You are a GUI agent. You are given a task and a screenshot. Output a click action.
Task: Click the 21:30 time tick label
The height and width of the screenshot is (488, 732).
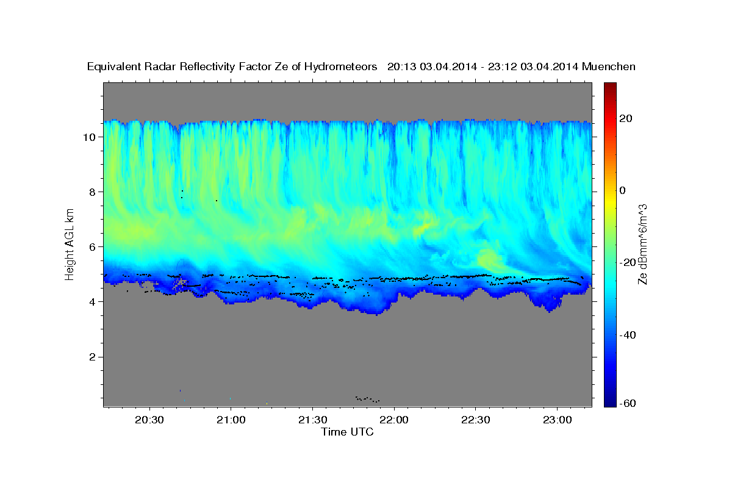tap(312, 420)
